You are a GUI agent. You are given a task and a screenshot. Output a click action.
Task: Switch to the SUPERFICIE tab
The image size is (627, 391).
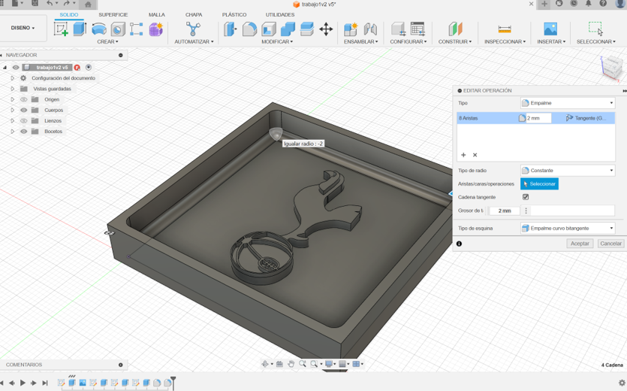click(x=113, y=14)
